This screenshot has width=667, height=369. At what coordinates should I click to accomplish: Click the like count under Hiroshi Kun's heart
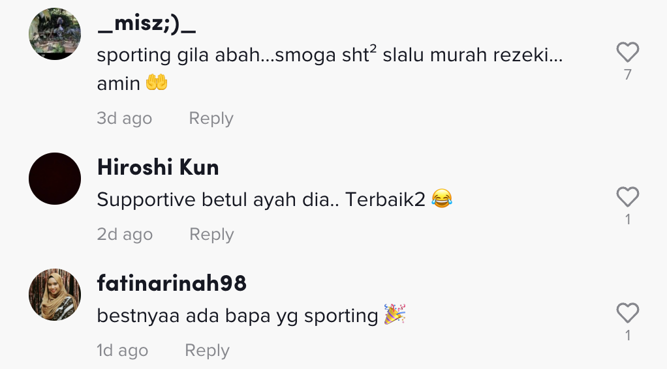[x=627, y=219]
